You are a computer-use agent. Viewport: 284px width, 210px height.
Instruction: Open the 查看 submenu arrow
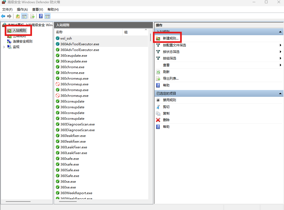[280, 65]
